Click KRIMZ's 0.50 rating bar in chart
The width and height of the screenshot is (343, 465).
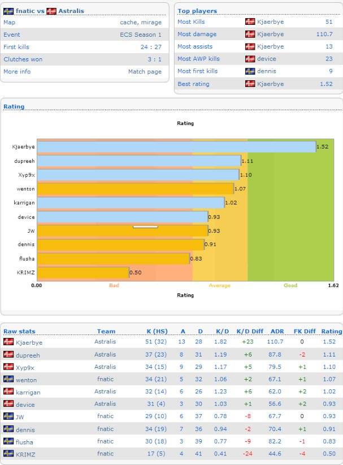click(83, 272)
